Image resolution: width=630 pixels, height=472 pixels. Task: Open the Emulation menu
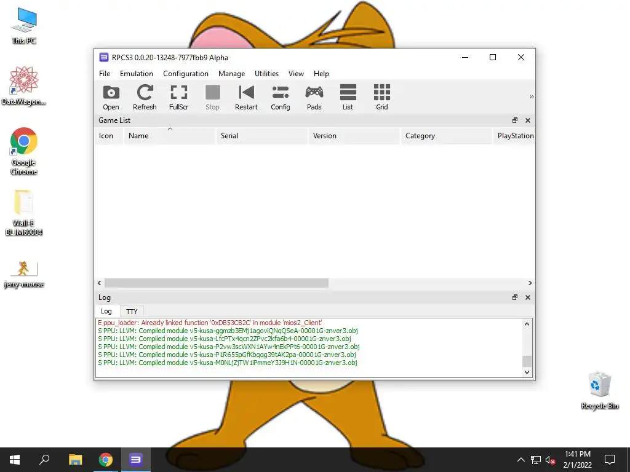(x=137, y=74)
